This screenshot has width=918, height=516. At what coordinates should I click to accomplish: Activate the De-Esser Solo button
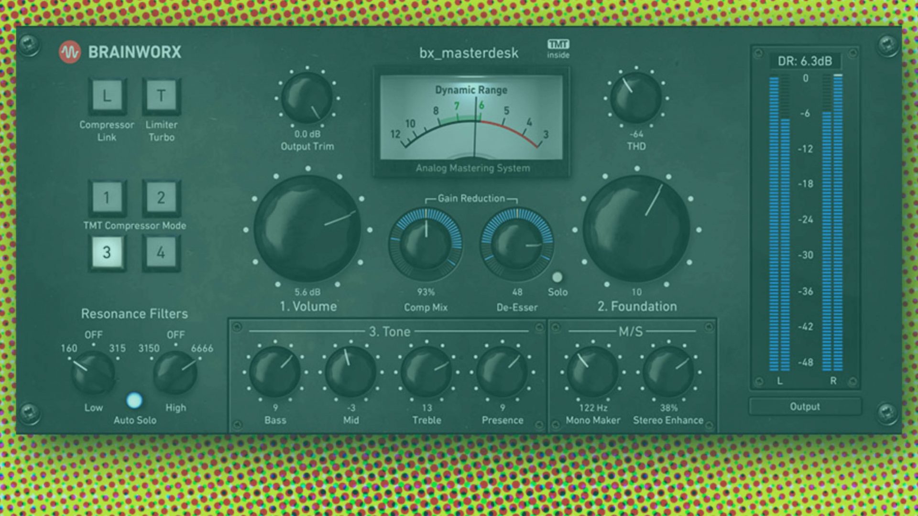[x=557, y=276]
